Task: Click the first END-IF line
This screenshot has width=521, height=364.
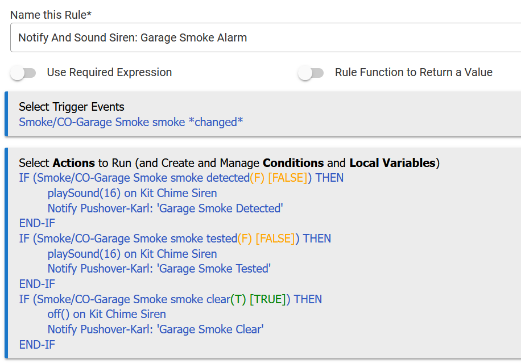Action: pyautogui.click(x=37, y=223)
